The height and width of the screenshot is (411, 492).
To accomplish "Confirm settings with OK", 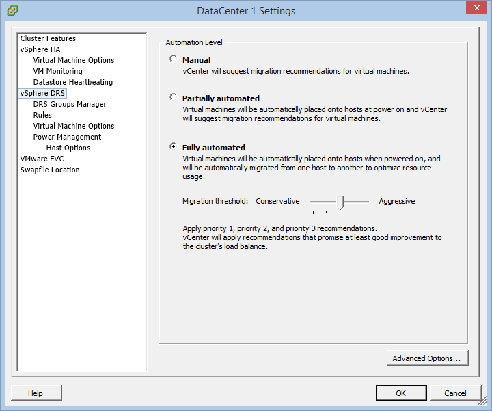I will pyautogui.click(x=401, y=393).
